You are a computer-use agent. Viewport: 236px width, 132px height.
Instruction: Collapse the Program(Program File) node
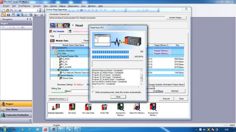56,56
